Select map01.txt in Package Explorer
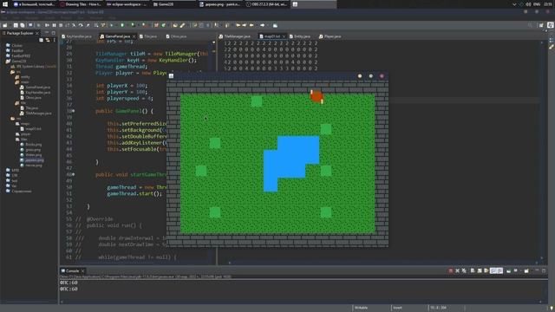Image resolution: width=555 pixels, height=312 pixels. click(31, 129)
